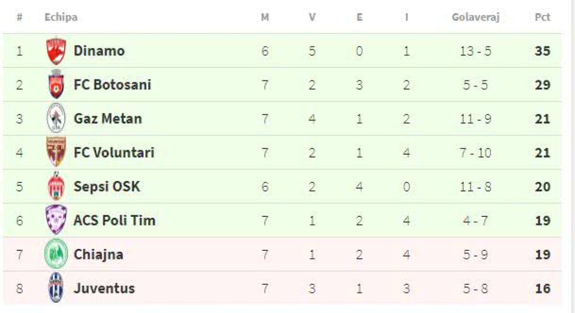The image size is (575, 313).
Task: Click the FC Voluntari team badge
Action: point(56,153)
